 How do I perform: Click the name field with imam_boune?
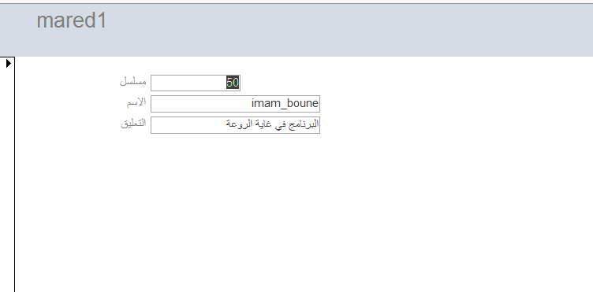coord(235,104)
